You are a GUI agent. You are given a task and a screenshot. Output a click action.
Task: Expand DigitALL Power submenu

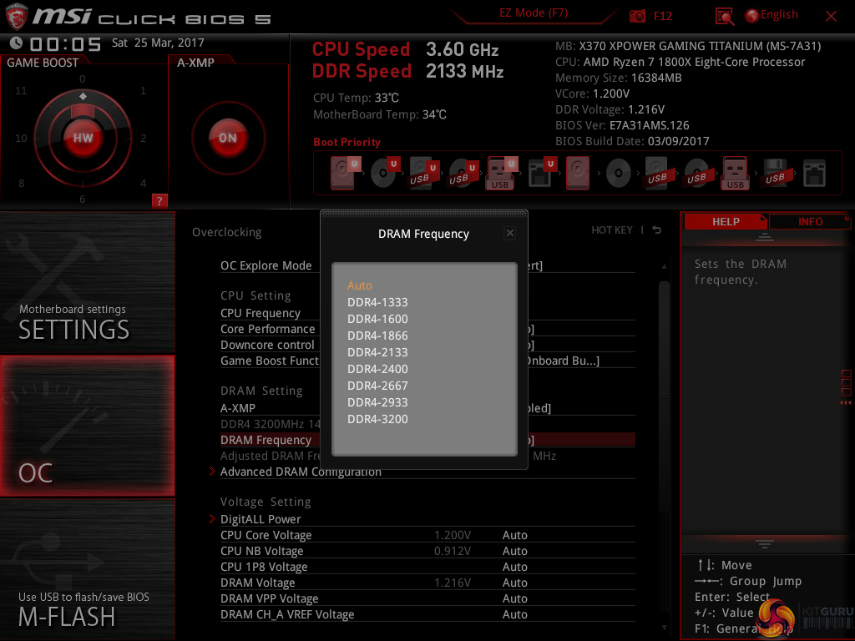pyautogui.click(x=261, y=519)
